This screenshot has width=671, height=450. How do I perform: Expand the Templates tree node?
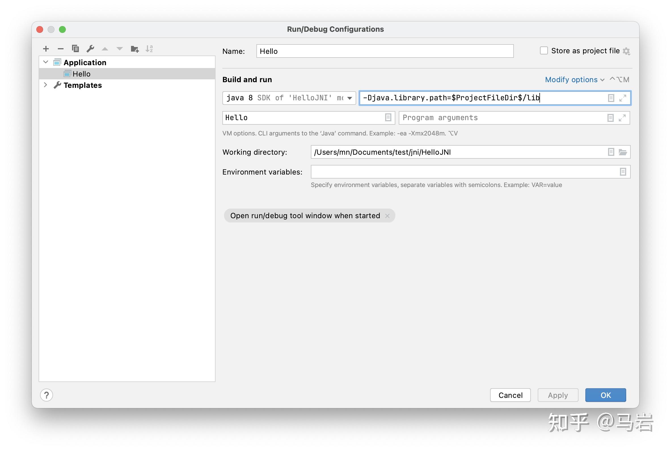(45, 85)
